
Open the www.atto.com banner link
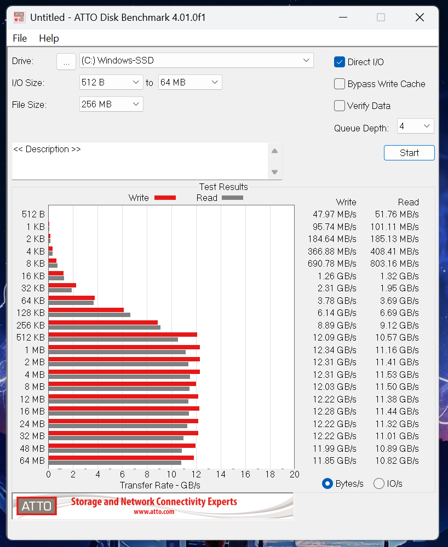coord(154,512)
